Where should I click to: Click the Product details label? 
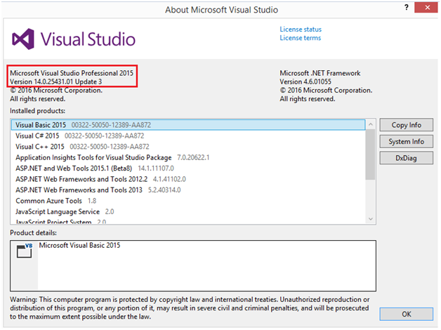click(x=34, y=232)
